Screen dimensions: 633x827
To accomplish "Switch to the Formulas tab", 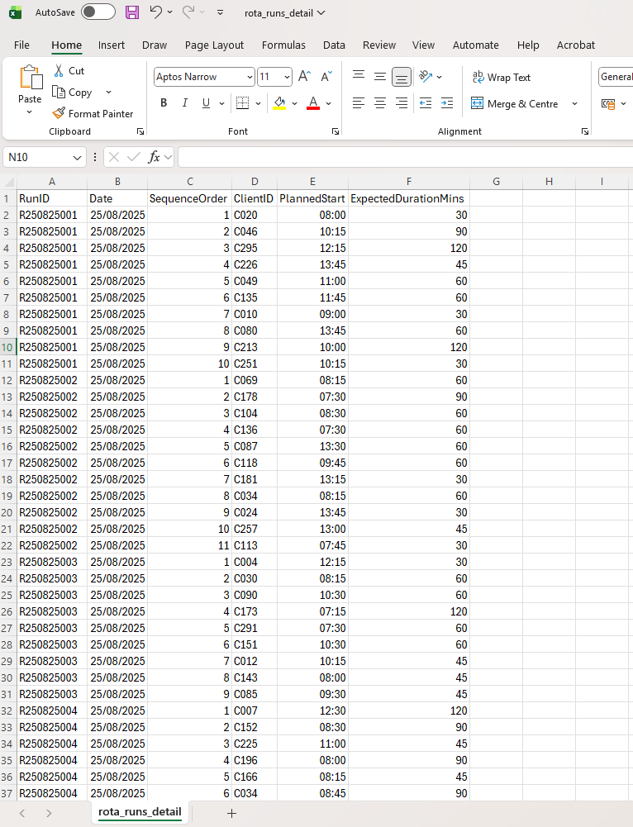I will (283, 45).
